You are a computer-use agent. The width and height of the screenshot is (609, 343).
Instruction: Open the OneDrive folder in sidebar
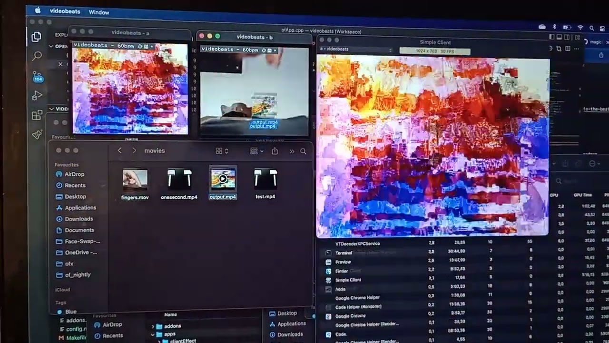[76, 252]
